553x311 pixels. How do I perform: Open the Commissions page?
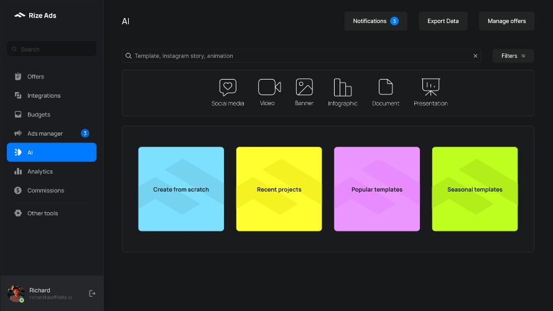point(52,190)
